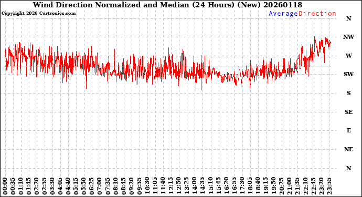Select the SE axis label
This screenshot has width=362, height=197.
click(348, 112)
